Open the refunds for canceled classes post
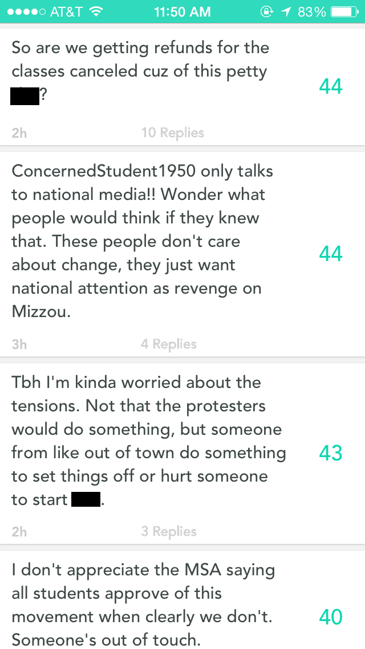Image resolution: width=365 pixels, height=649 pixels. [143, 71]
